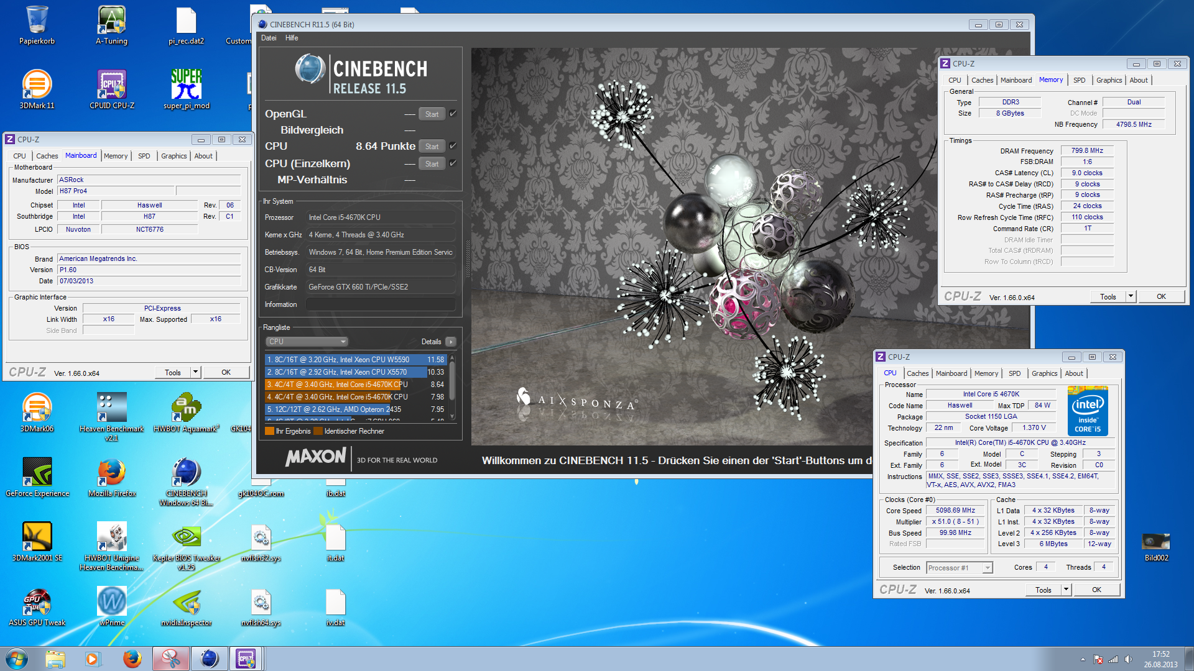This screenshot has height=671, width=1194.
Task: Launch super_pi_mod desktop shortcut
Action: pos(186,89)
